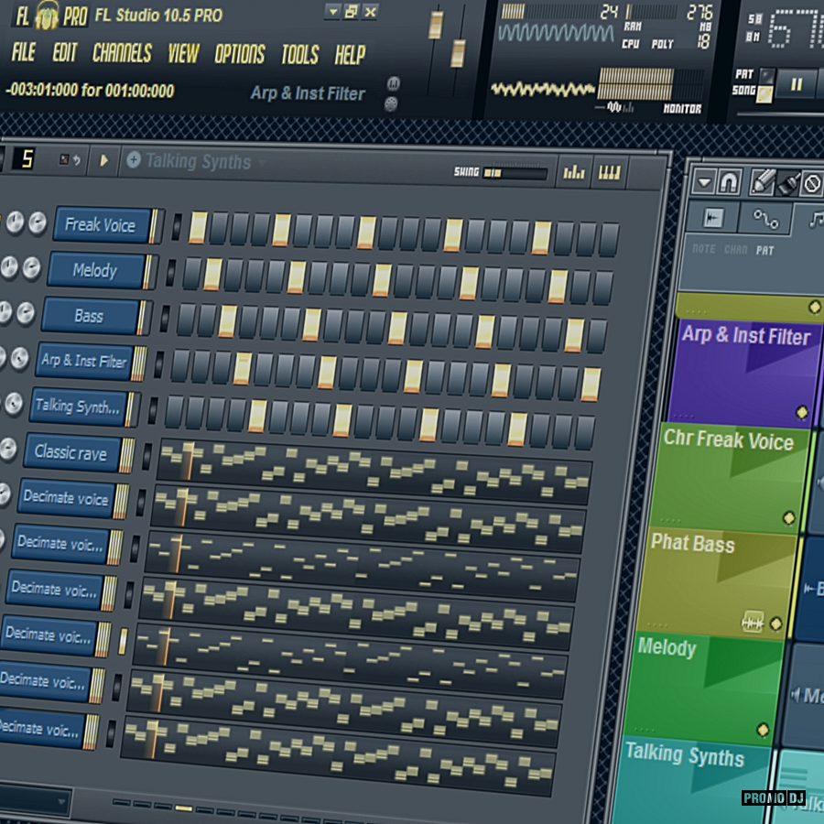This screenshot has width=824, height=824.
Task: Toggle second step of Melody row
Action: [x=212, y=274]
